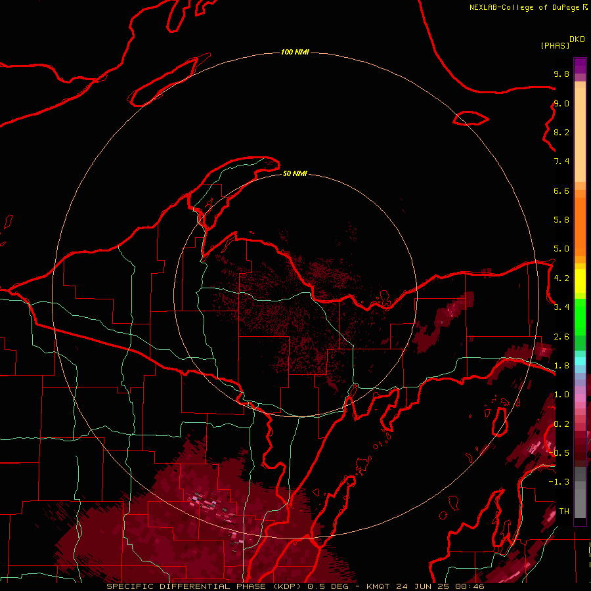Click the 7.4 value on the color scale

[x=561, y=162]
